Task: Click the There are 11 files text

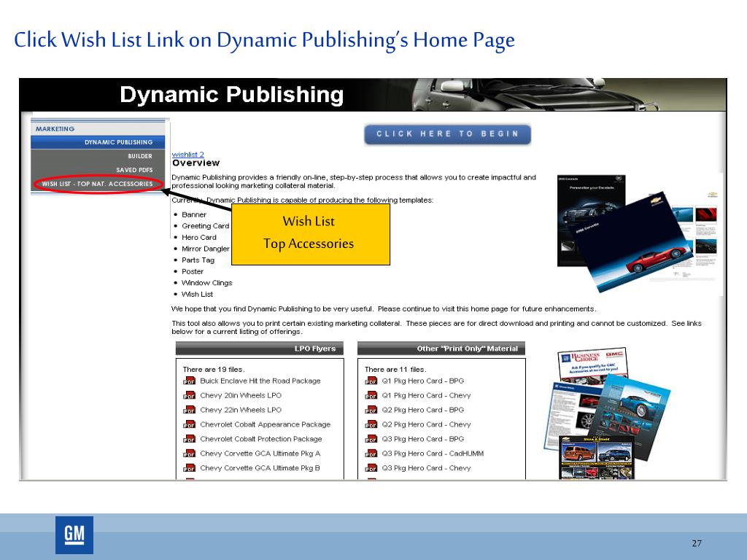Action: tap(395, 370)
